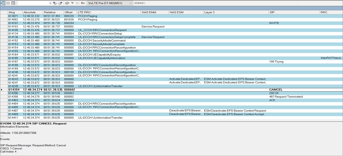The height and width of the screenshot is (156, 343).
Task: Select UL-DCCH ULInformationTransfer in row 614249
Action: point(100,86)
